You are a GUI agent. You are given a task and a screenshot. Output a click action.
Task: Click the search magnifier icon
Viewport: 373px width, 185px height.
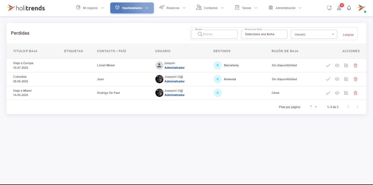(x=200, y=34)
